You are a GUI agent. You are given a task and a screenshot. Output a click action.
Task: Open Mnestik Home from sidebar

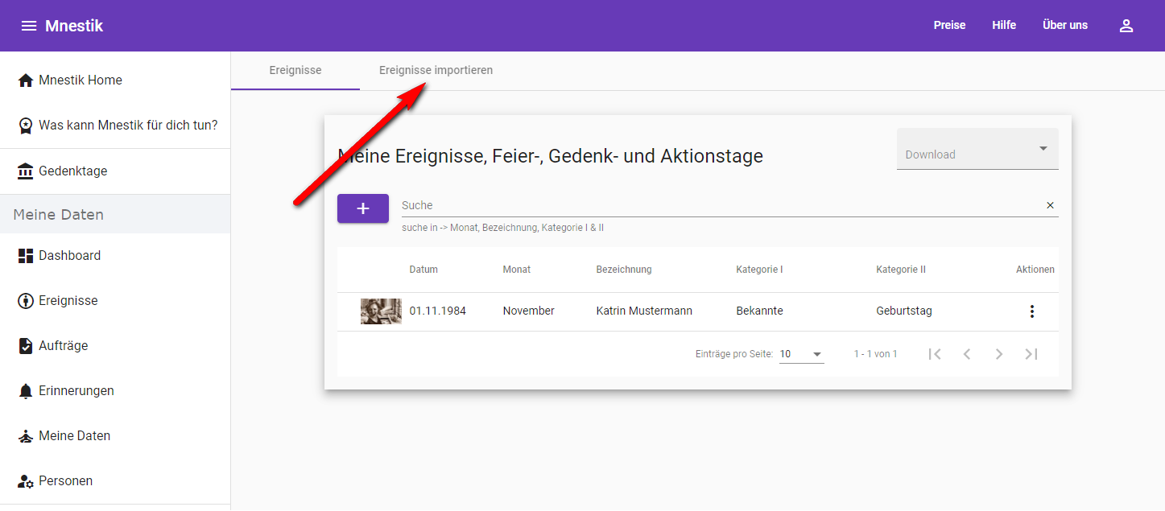[x=81, y=80]
